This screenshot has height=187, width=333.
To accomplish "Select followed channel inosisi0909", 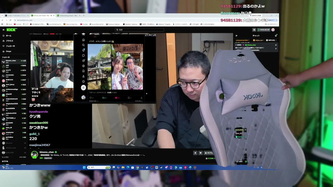I will 14,109.
